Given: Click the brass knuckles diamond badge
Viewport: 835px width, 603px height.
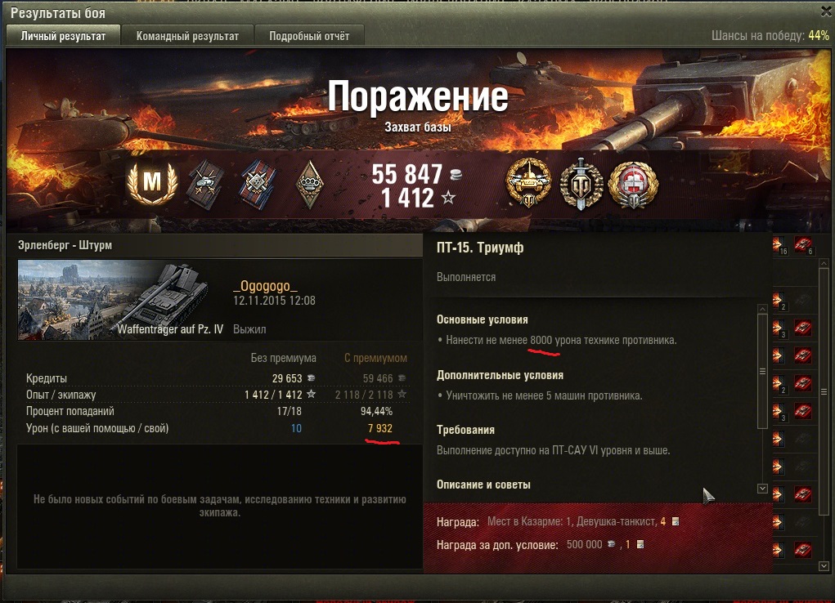Looking at the screenshot, I should tap(309, 184).
